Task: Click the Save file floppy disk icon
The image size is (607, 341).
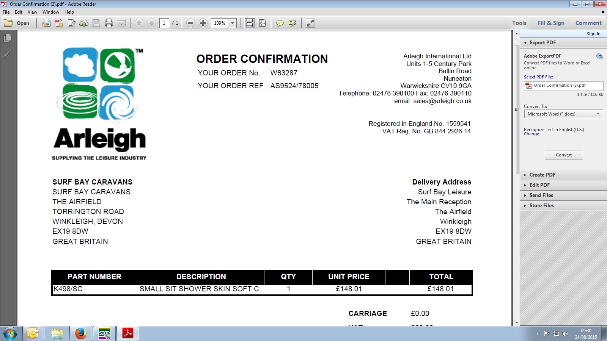Action: (96, 23)
